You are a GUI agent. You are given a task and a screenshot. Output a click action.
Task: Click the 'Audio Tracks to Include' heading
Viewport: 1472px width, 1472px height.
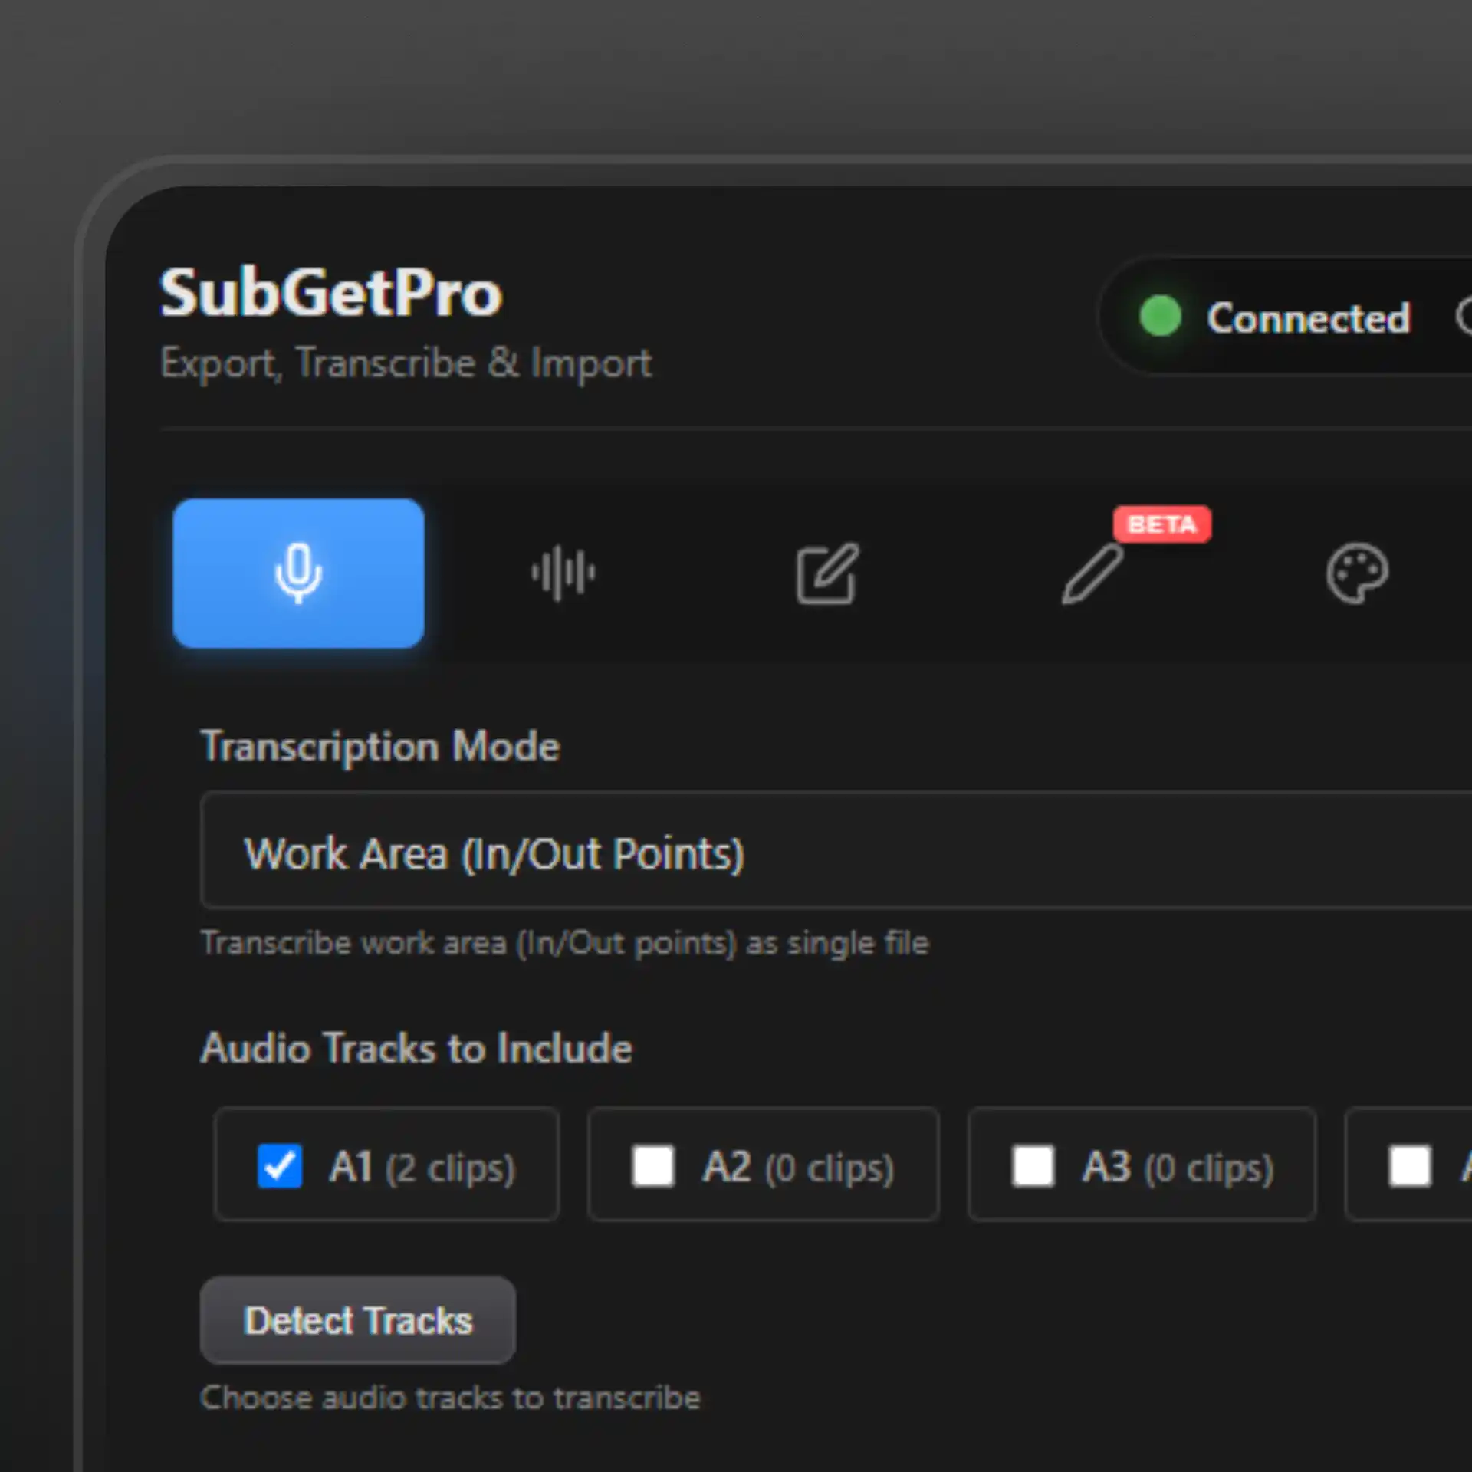(x=416, y=1048)
